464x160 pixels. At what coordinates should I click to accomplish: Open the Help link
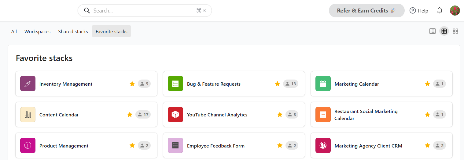point(419,11)
